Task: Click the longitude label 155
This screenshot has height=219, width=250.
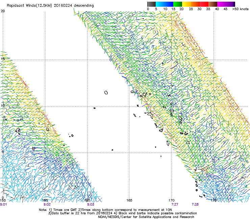Action: 45,200
